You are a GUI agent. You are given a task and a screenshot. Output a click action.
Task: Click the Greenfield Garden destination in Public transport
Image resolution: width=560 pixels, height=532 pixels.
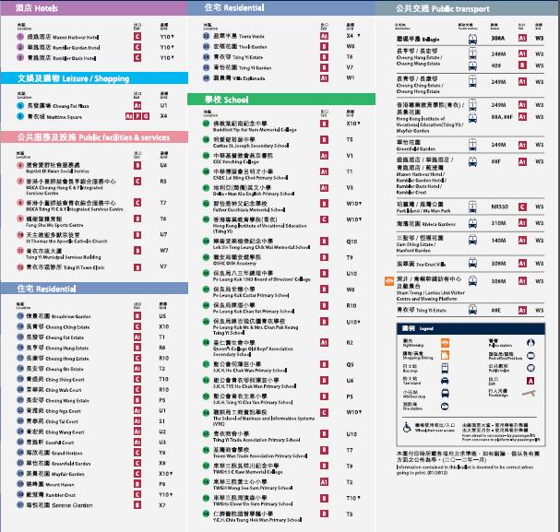click(416, 146)
